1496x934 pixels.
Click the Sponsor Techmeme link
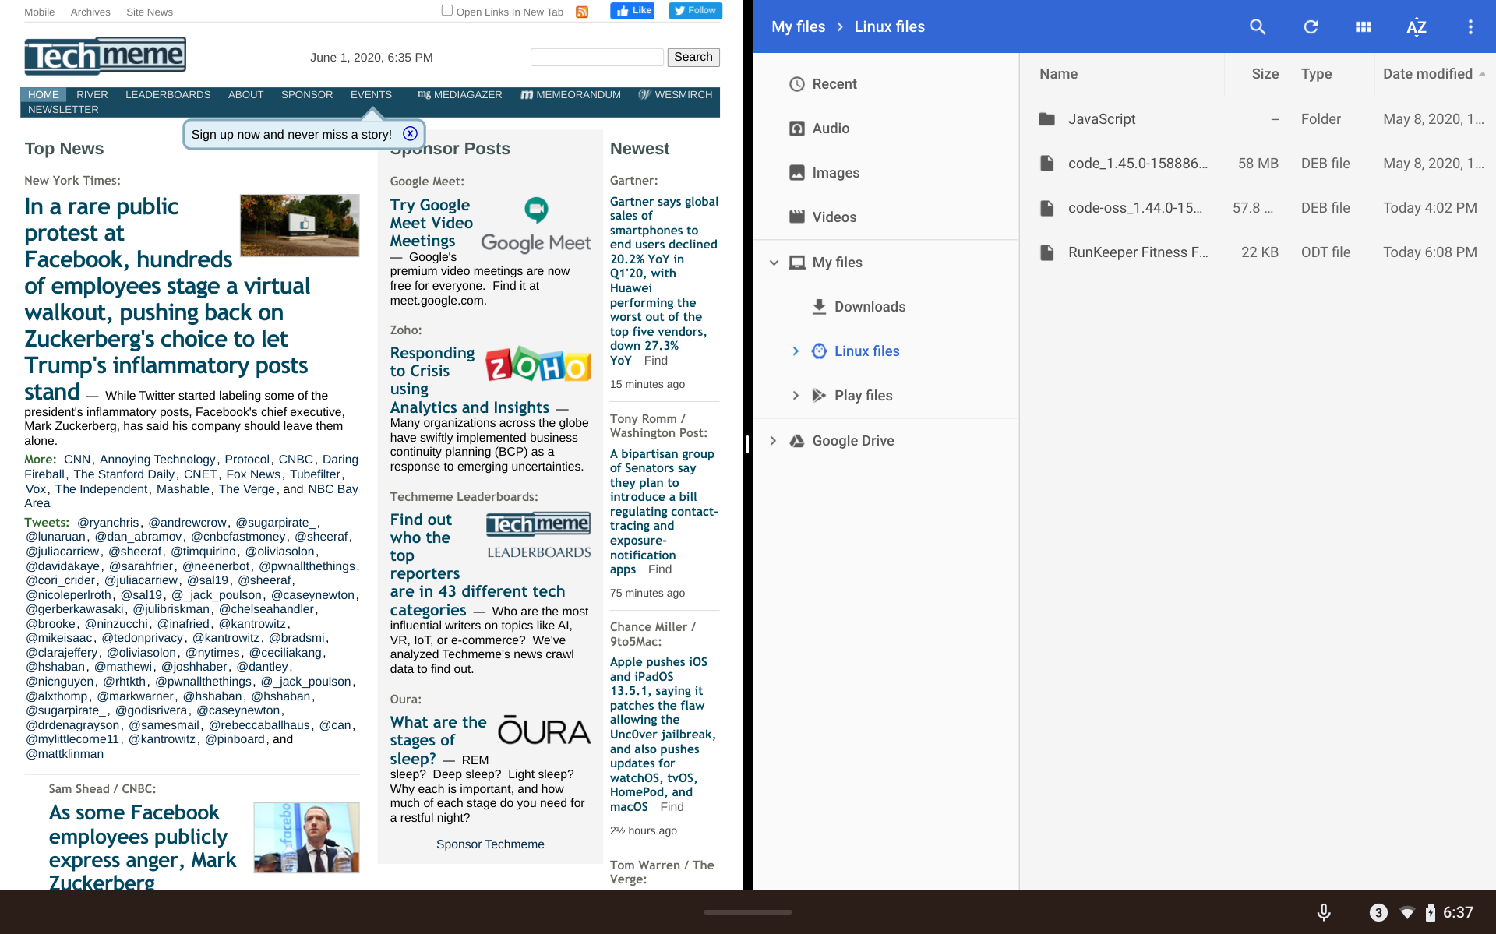coord(490,844)
